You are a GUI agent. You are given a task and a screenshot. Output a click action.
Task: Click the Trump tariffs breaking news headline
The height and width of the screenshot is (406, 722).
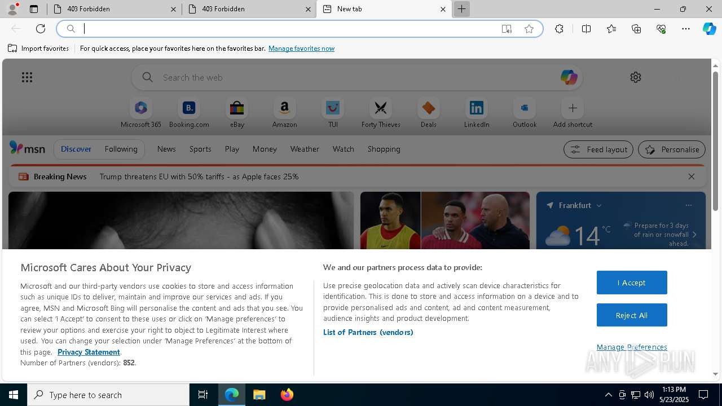pos(199,176)
